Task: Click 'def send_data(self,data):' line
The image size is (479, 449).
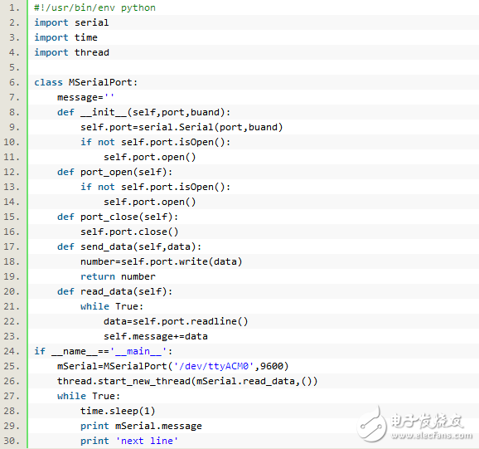Action: point(129,246)
